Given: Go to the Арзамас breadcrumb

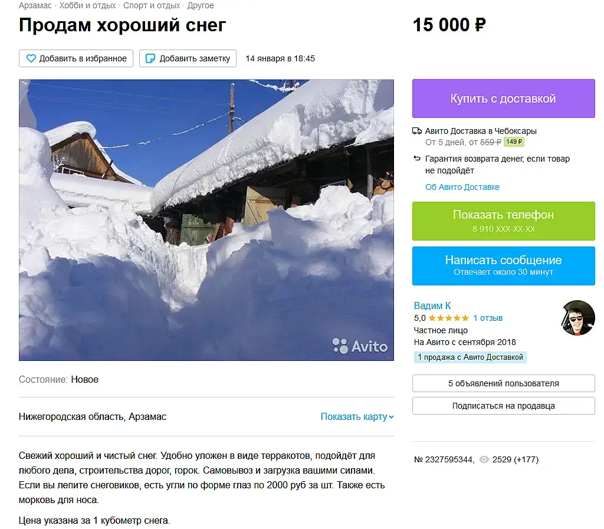Looking at the screenshot, I should tap(35, 5).
